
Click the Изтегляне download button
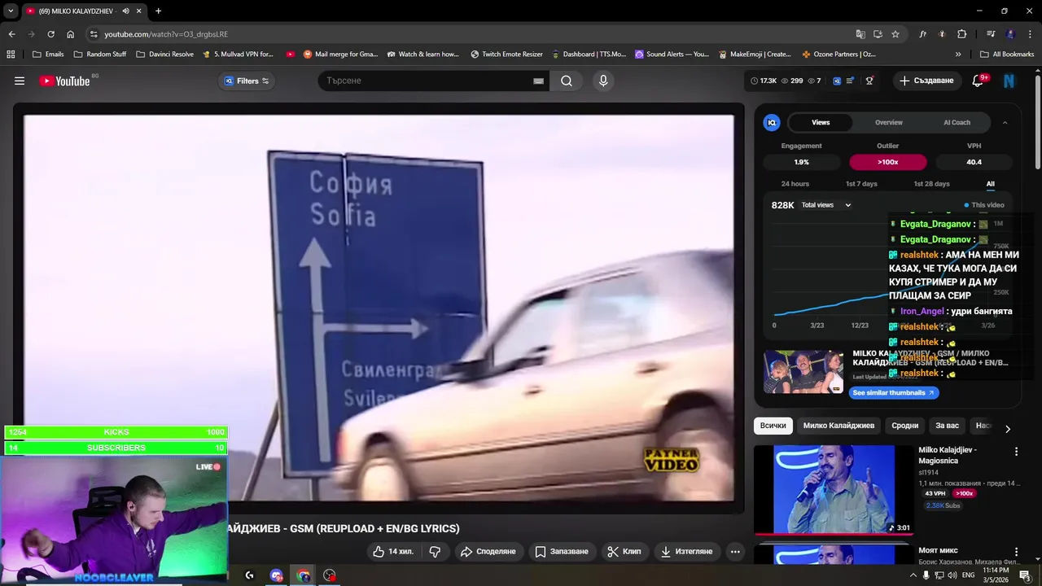coord(686,552)
